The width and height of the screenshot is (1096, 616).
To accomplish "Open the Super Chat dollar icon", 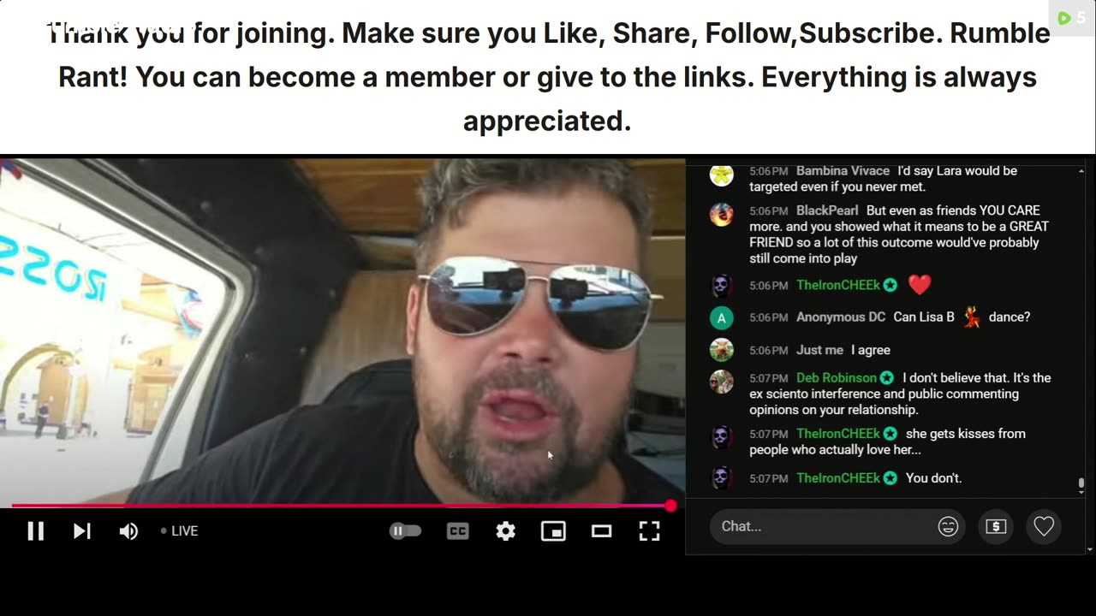I will (x=996, y=526).
